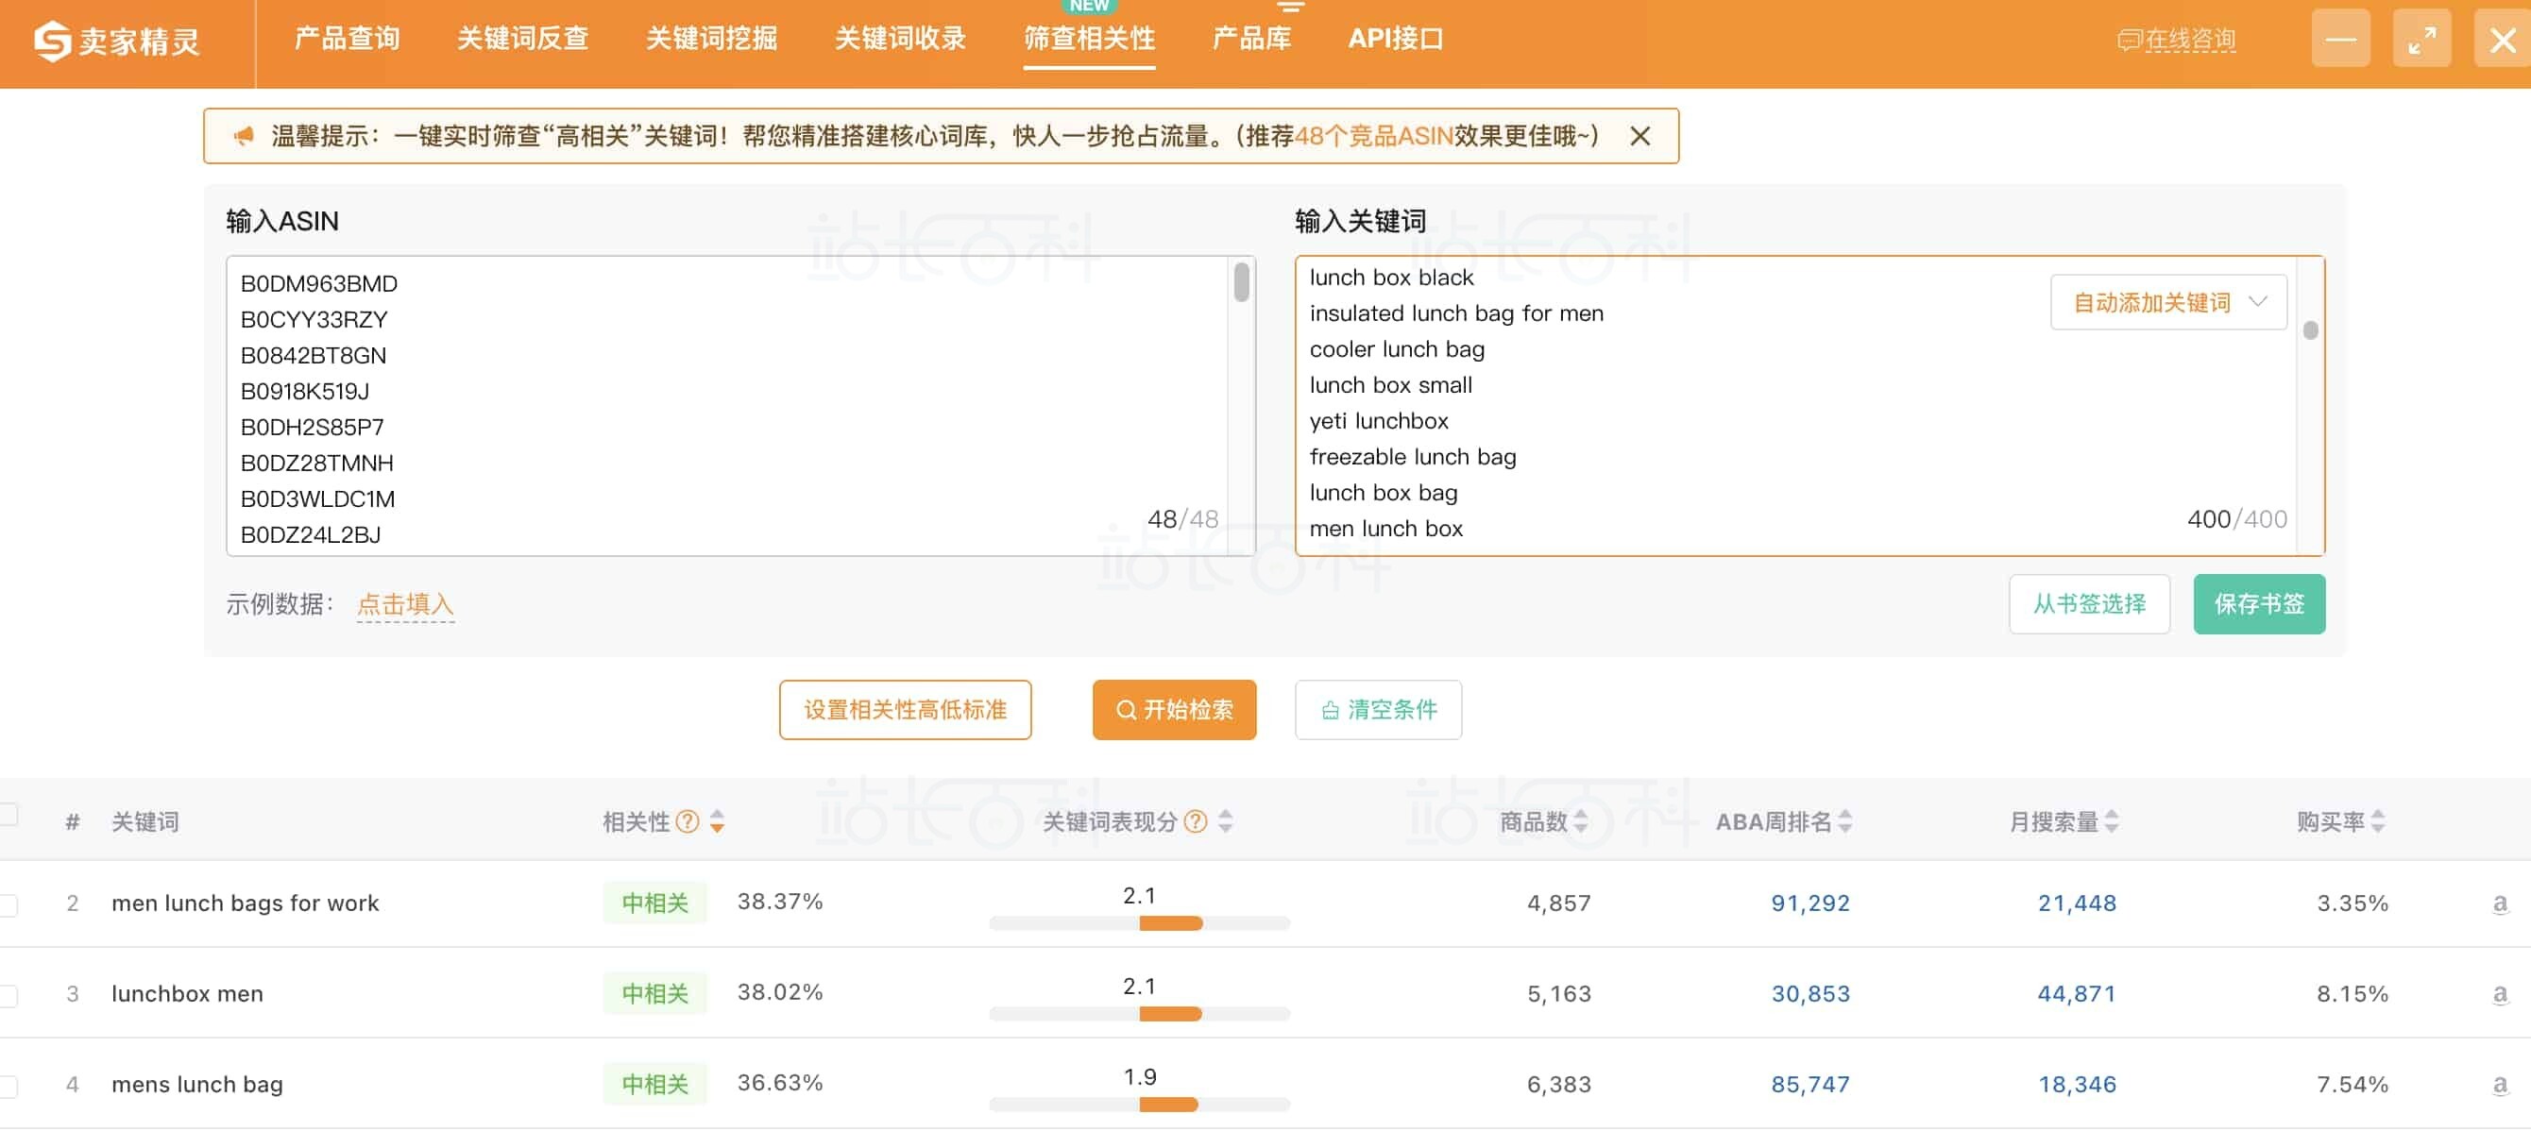Click the 中相关 tag on 38.37% row
Screen dimensions: 2531x1131
click(x=654, y=903)
